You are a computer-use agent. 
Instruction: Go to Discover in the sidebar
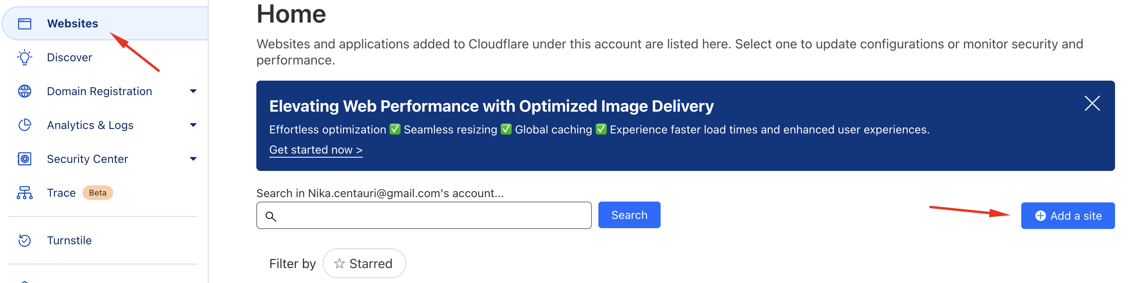(70, 57)
